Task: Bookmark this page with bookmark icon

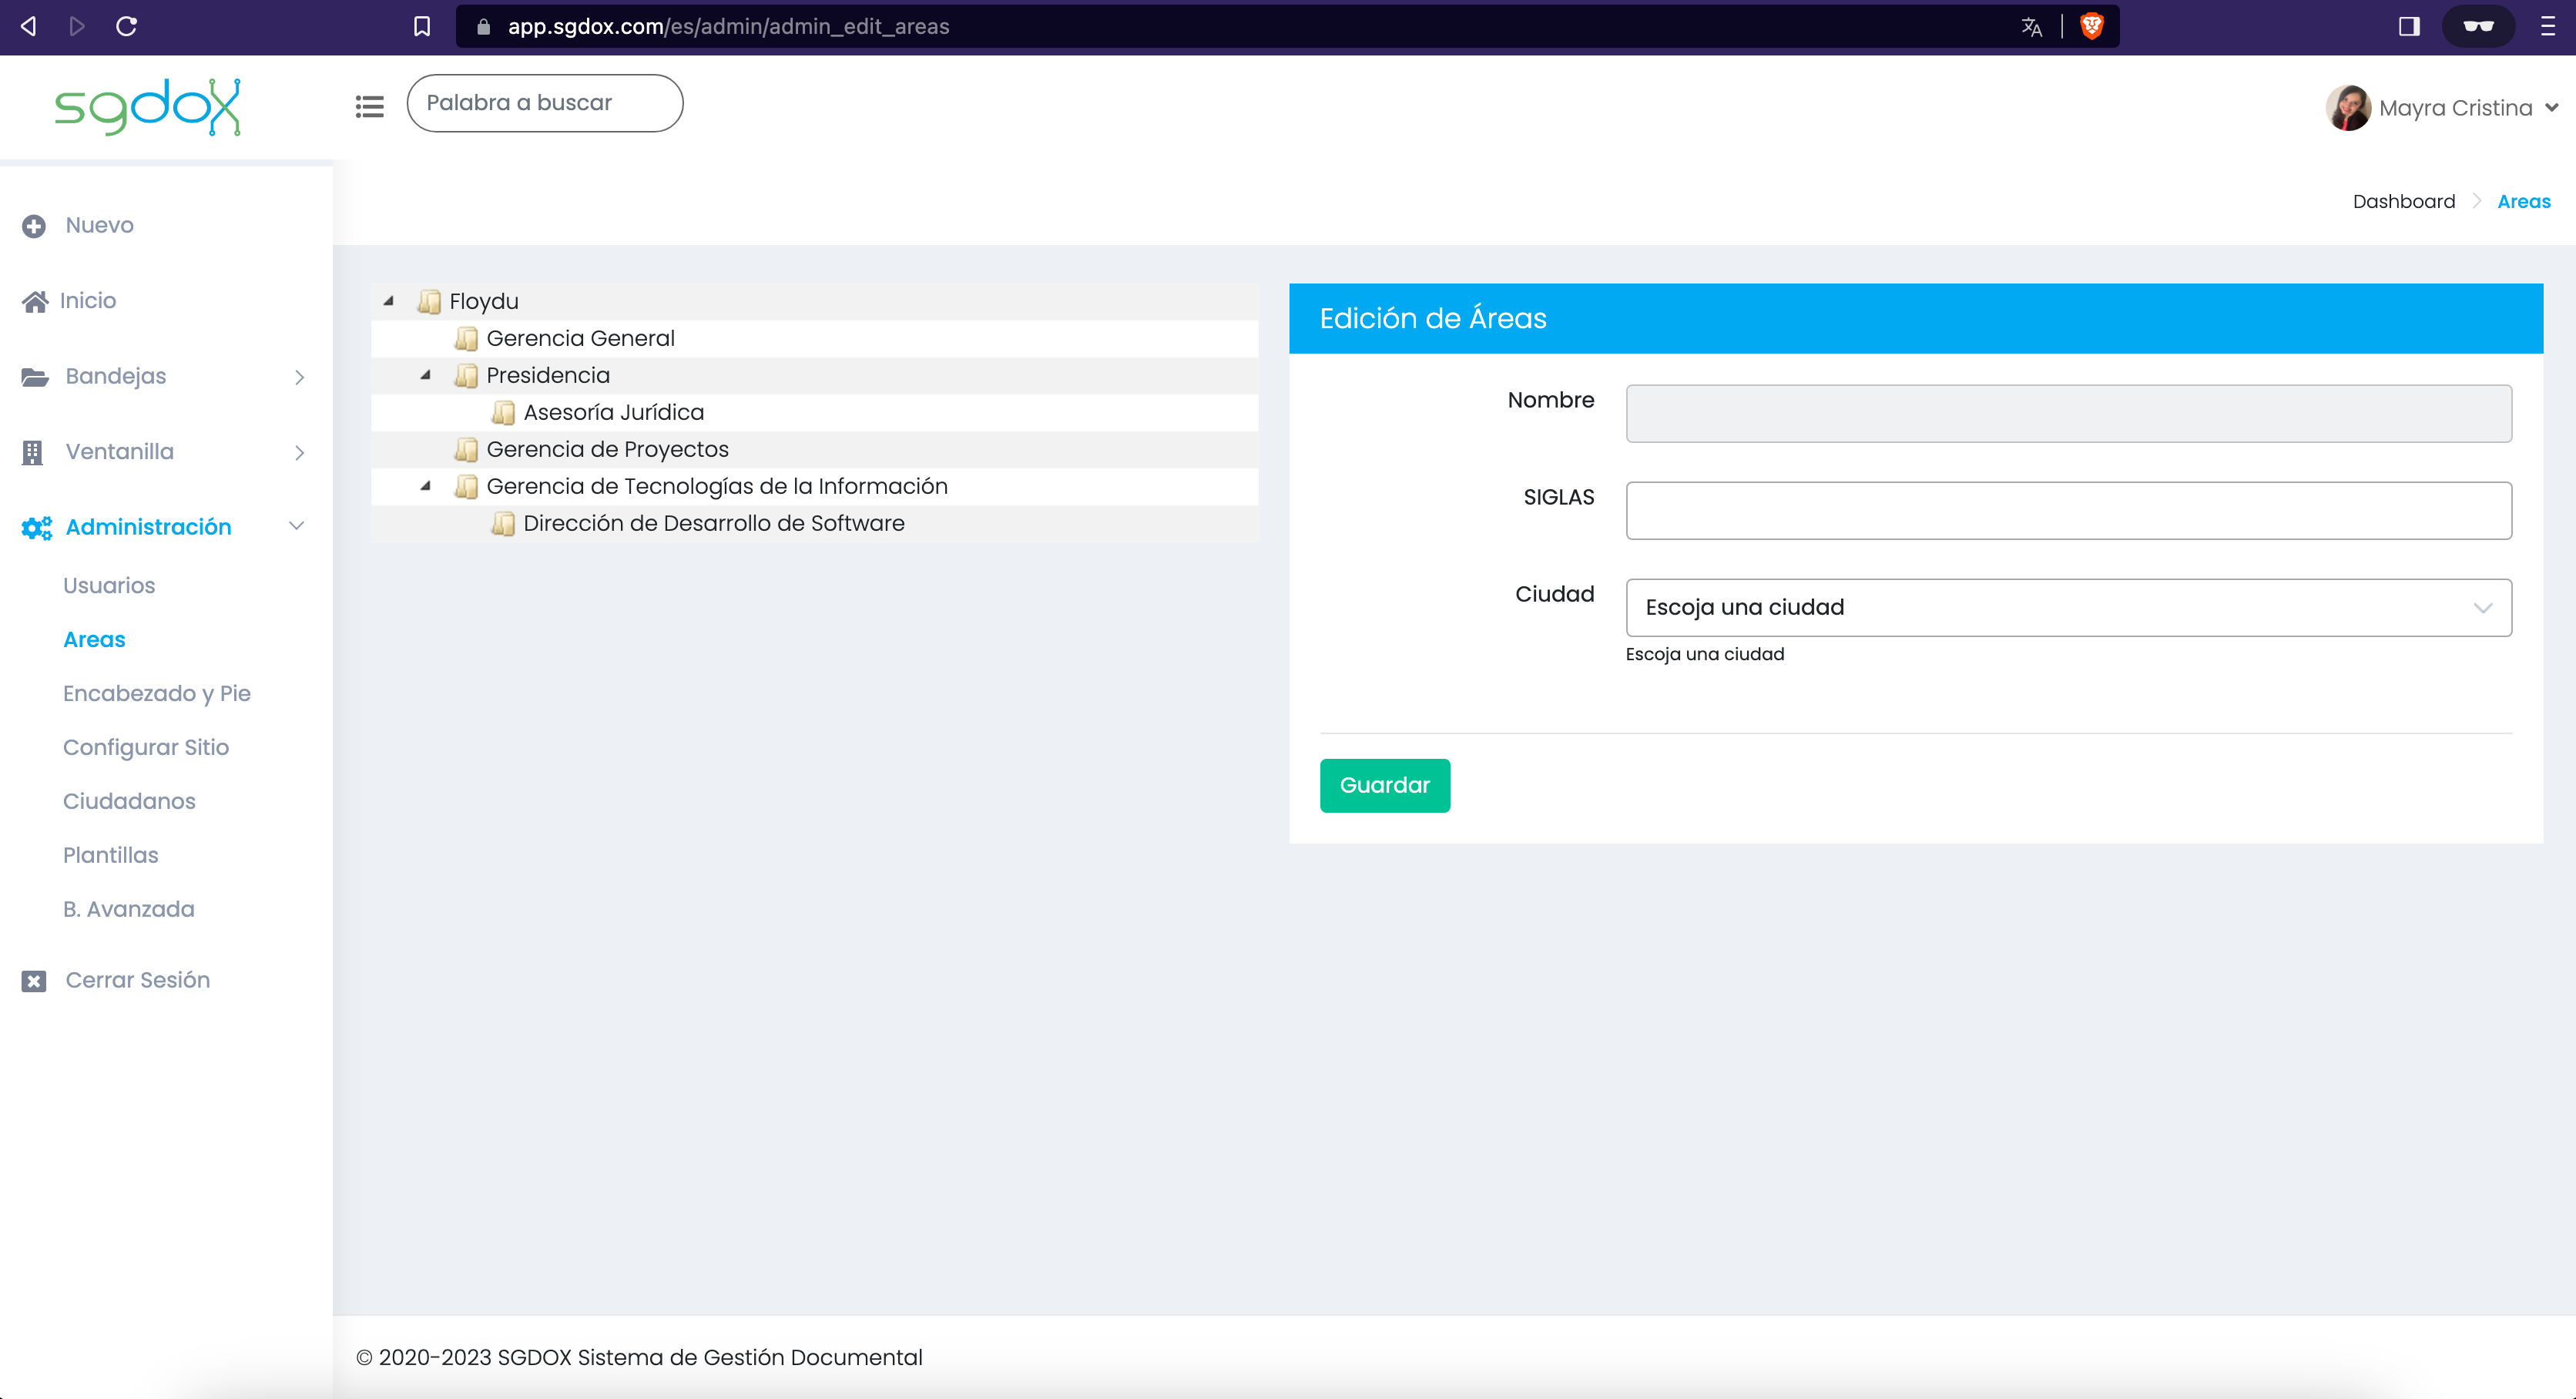Action: point(422,26)
